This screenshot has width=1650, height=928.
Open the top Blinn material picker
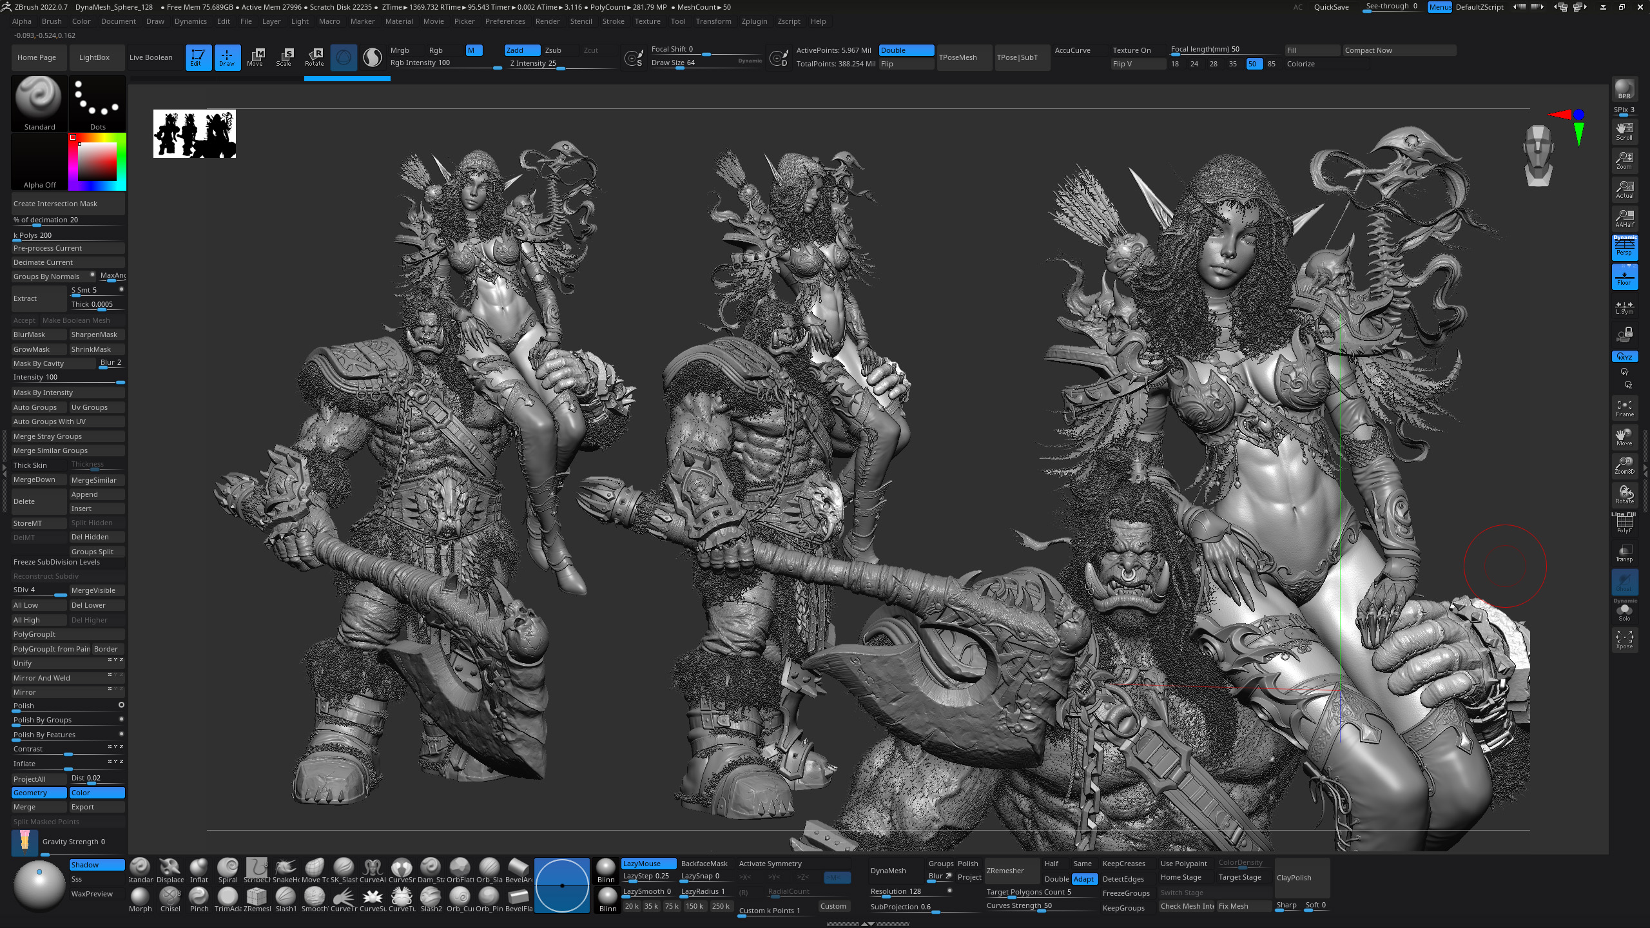[606, 871]
